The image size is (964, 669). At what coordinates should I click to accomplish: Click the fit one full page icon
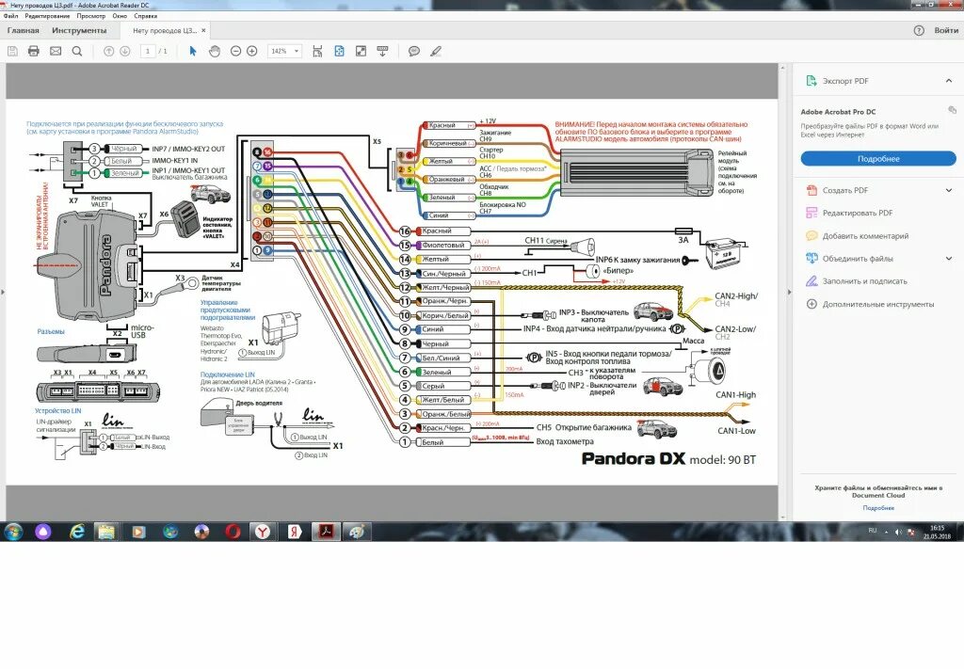point(339,52)
